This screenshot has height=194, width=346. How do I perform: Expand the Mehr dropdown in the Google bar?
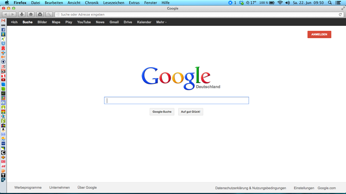[161, 22]
